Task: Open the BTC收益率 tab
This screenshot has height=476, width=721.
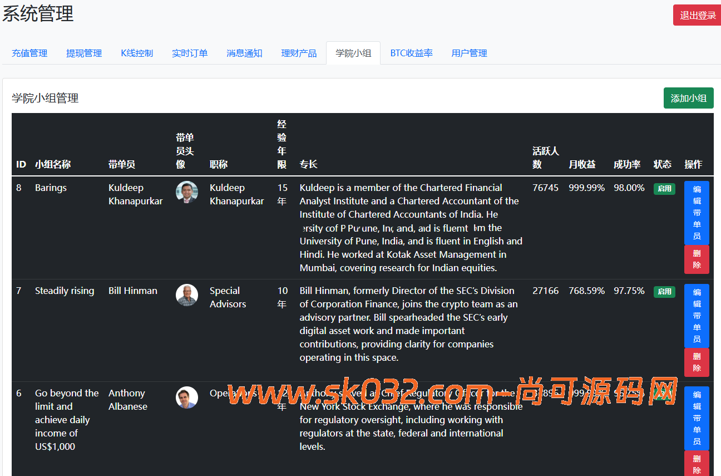Action: (411, 52)
